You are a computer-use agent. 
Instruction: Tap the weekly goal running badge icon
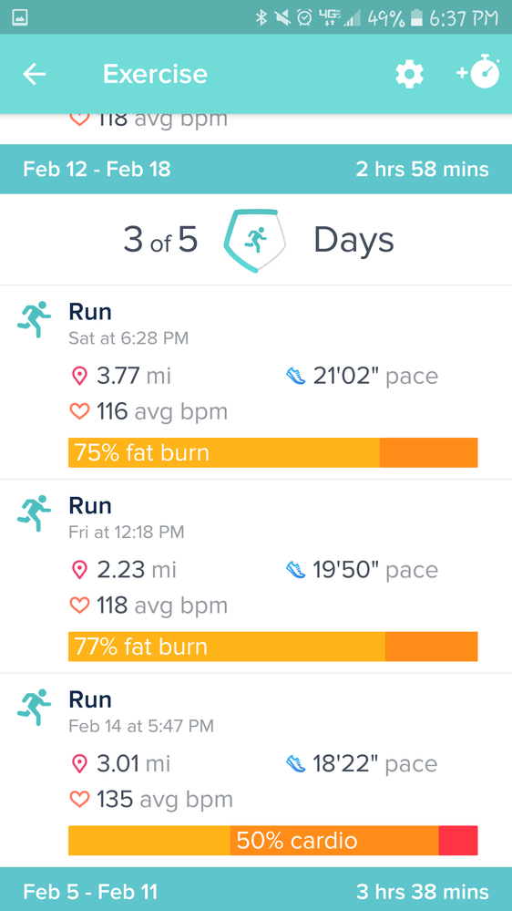pos(255,241)
